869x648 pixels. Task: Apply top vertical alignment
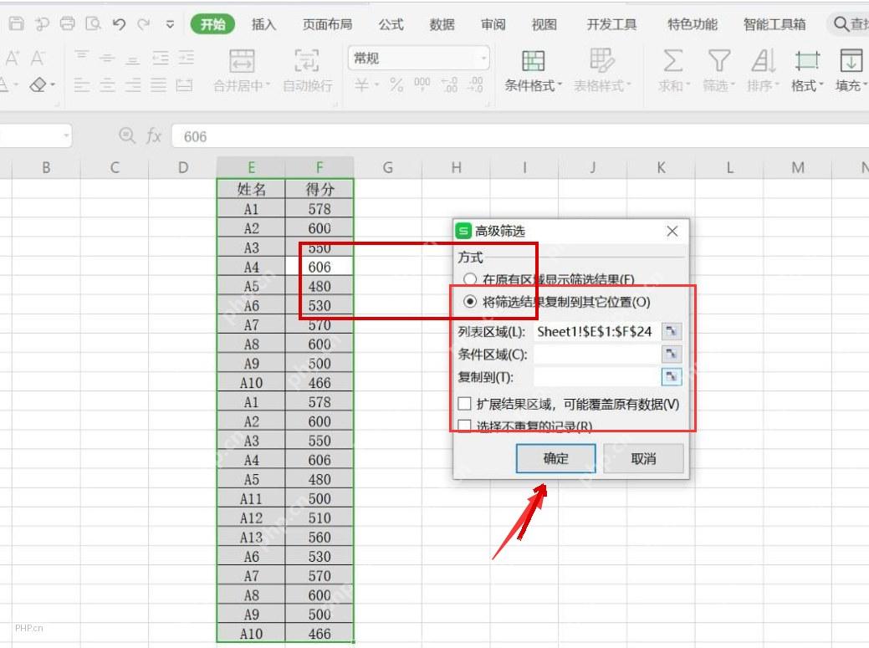point(82,56)
